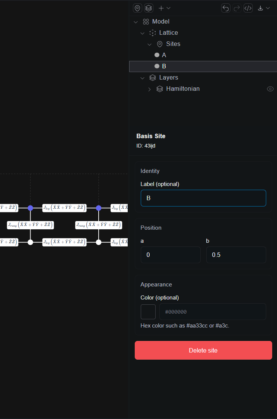The image size is (277, 419).
Task: Select the Layers stack icon in the tree
Action: pyautogui.click(x=153, y=78)
